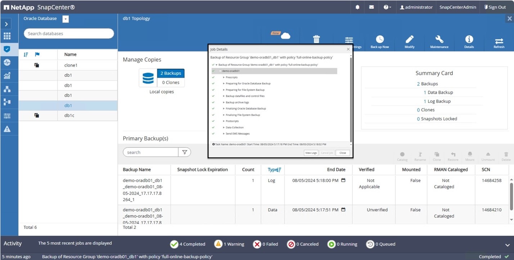514x260 pixels.
Task: Click the flag icon in database list header
Action: coord(37,55)
